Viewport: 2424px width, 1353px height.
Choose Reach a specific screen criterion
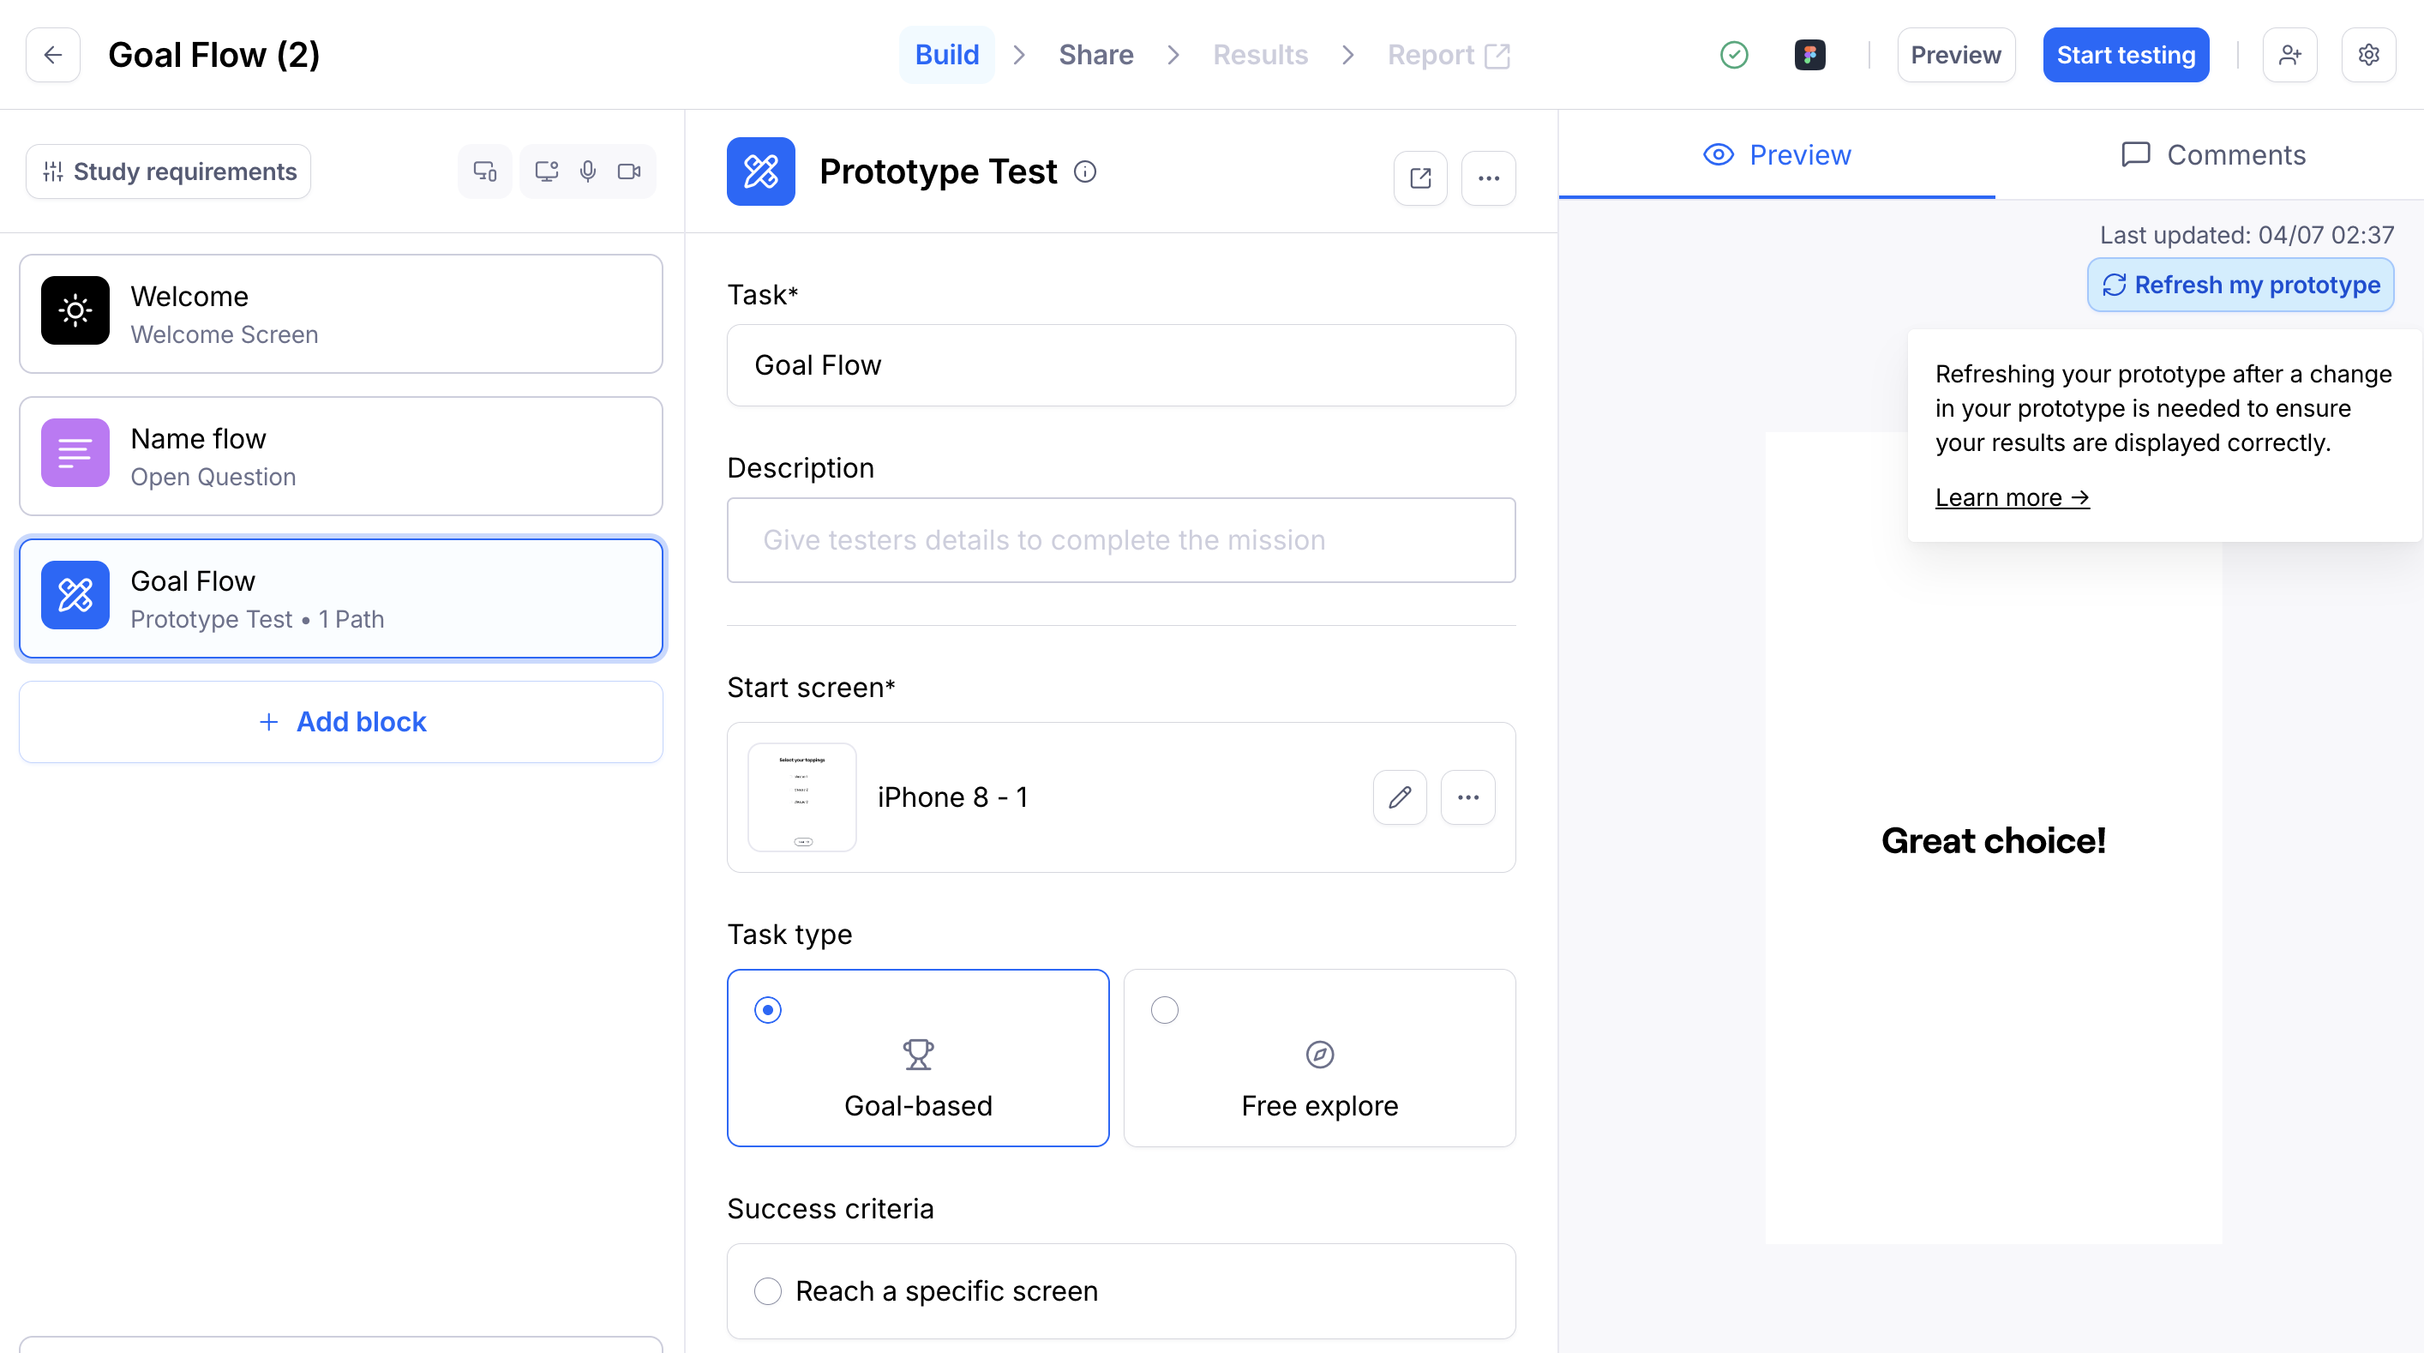tap(768, 1291)
